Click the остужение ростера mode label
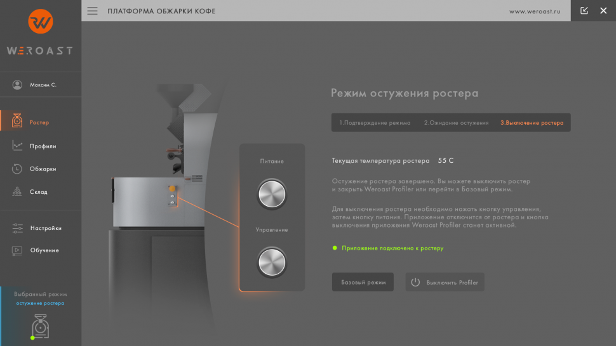The height and width of the screenshot is (346, 616). pos(40,304)
